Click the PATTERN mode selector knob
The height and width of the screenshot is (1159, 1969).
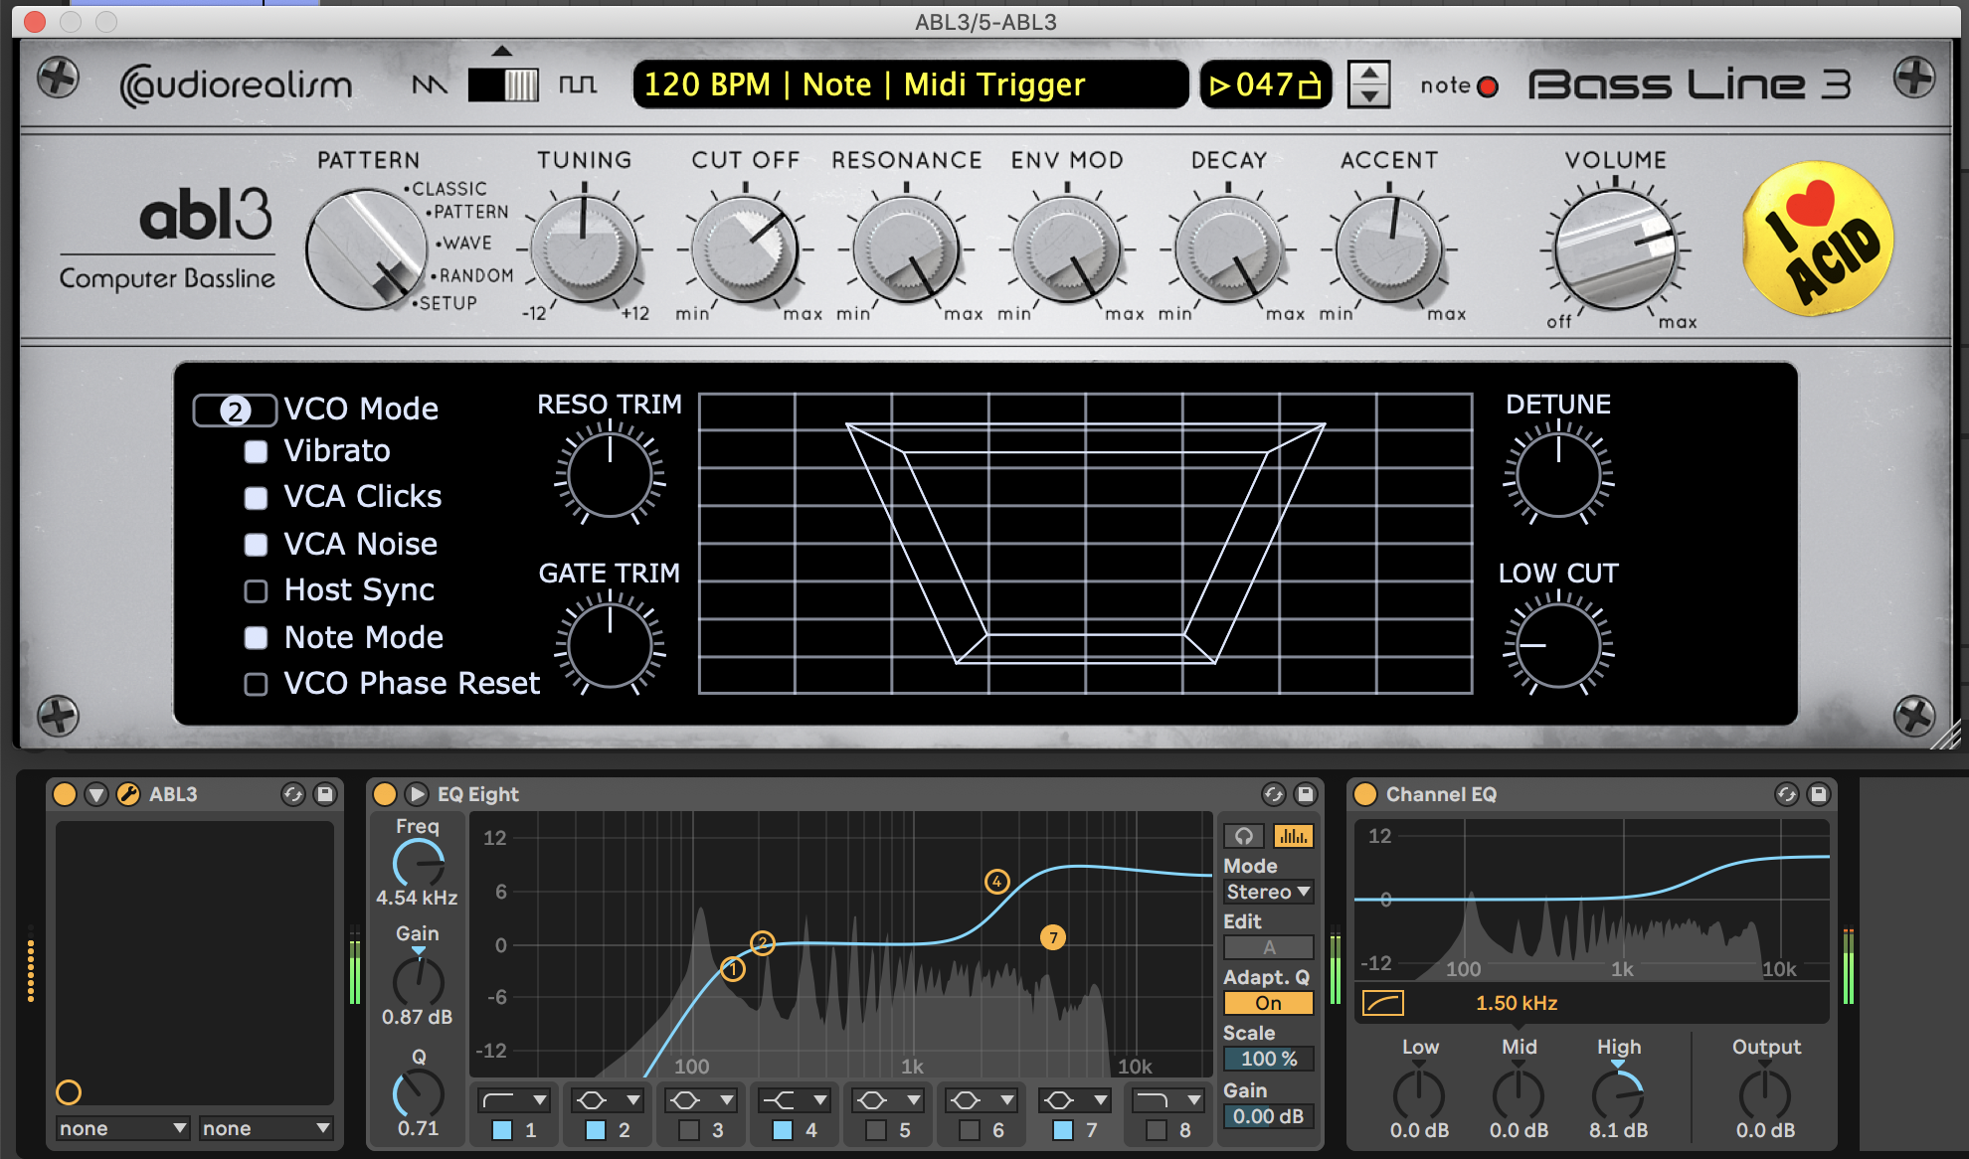click(x=367, y=249)
